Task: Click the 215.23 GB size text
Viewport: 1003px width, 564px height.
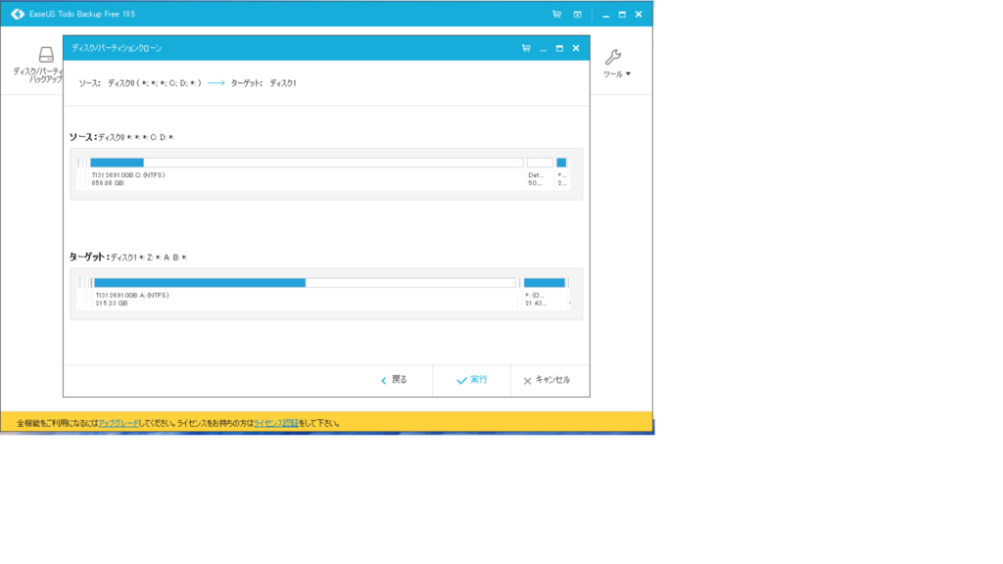Action: click(x=112, y=304)
